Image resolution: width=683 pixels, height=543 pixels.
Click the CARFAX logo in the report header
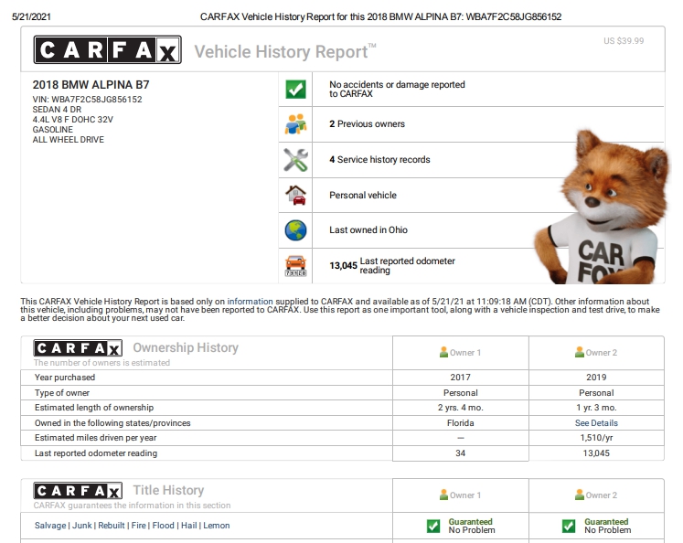click(x=108, y=49)
